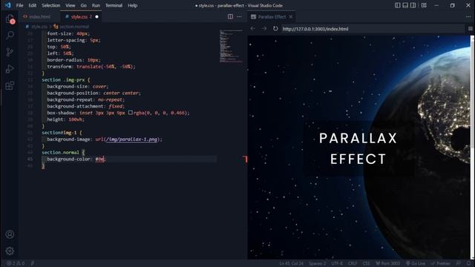Open the Manage gear icon

point(10,251)
